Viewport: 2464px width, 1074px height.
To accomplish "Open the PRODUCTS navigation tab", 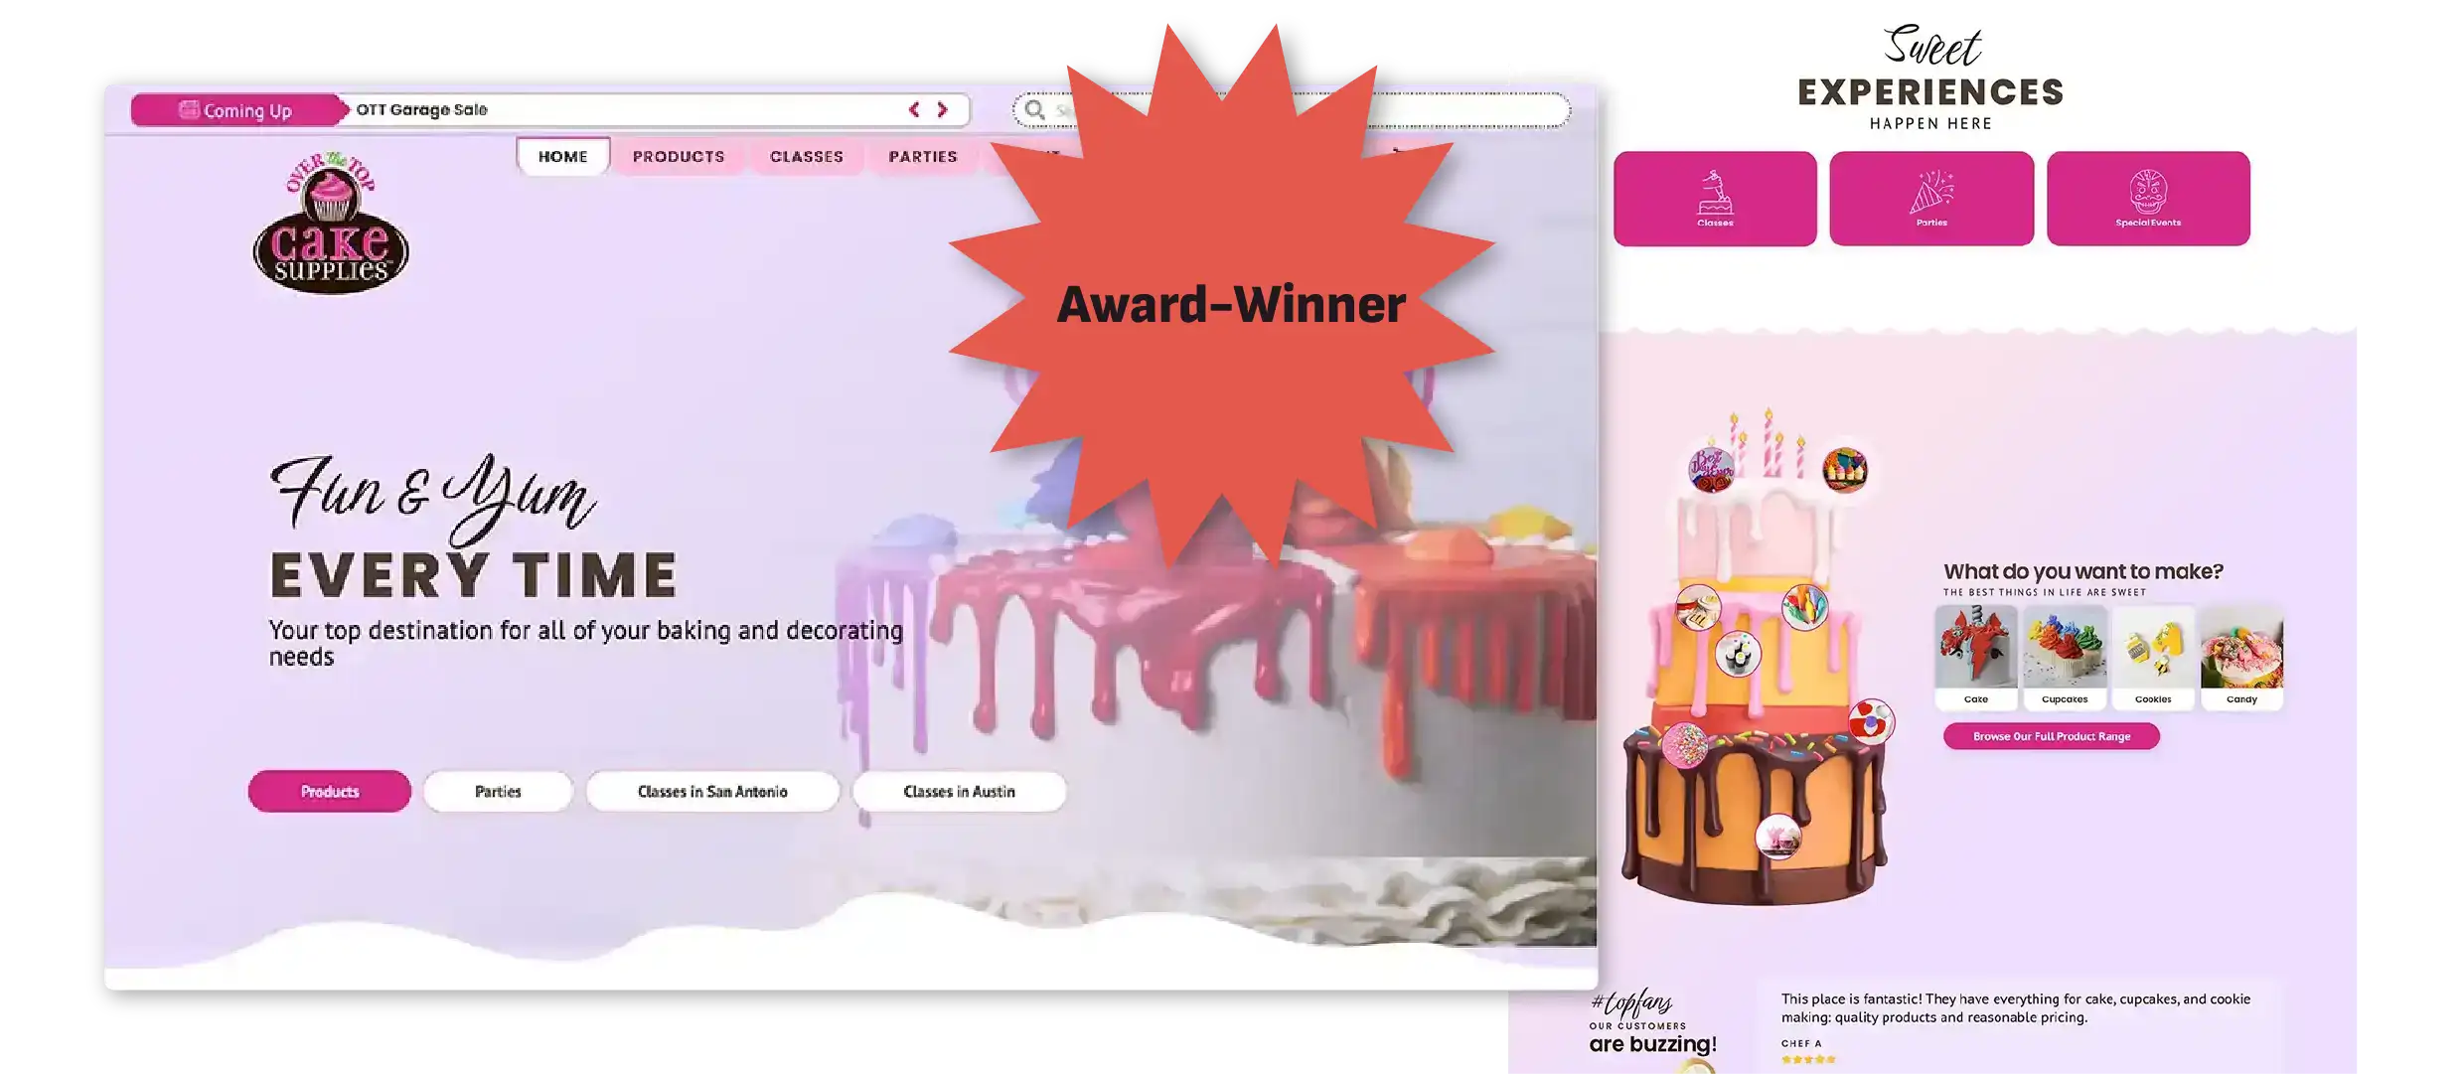I will (679, 156).
